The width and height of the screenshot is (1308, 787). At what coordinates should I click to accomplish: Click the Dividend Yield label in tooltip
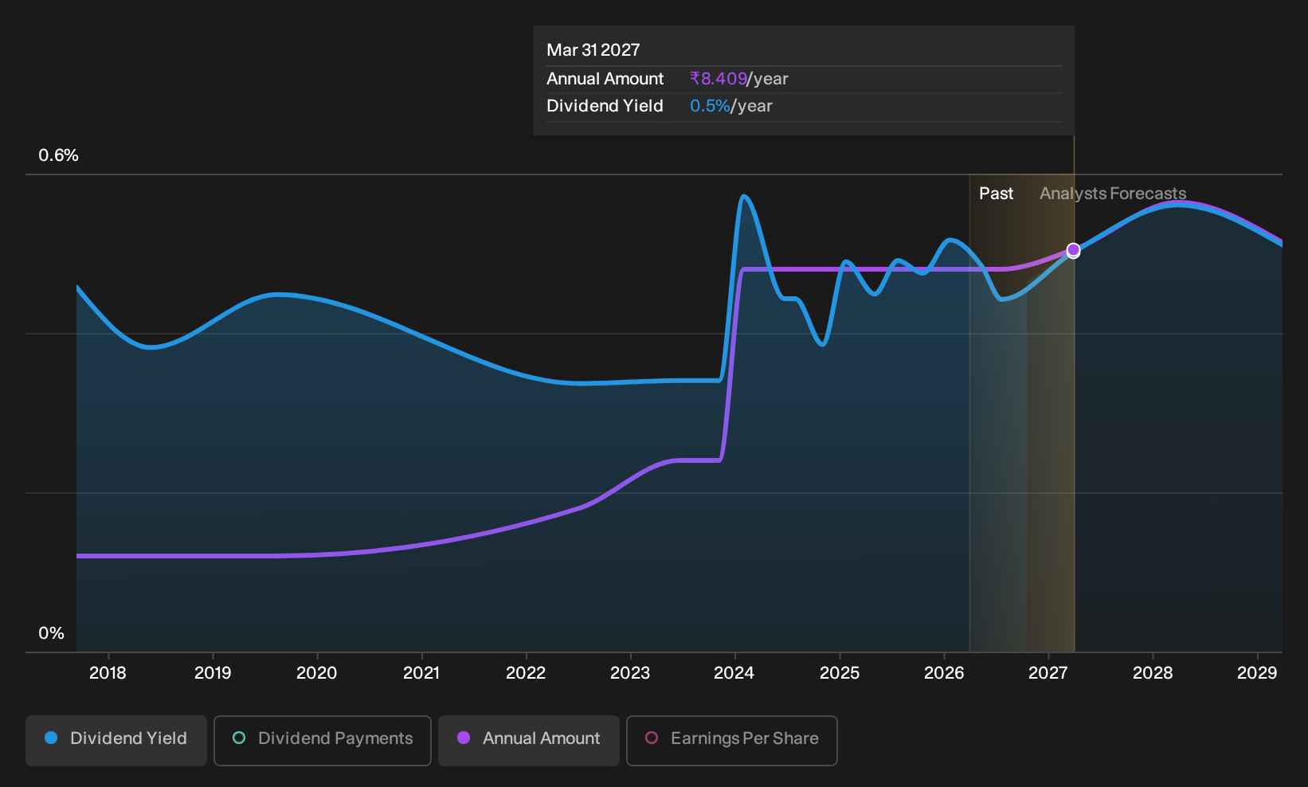[605, 106]
